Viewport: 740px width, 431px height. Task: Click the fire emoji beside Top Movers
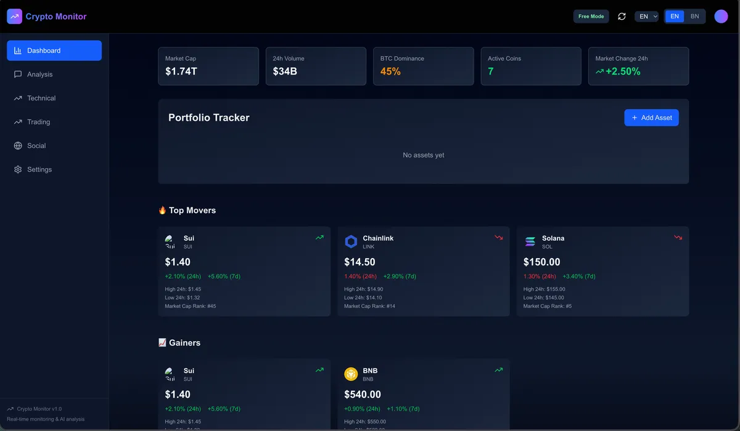tap(162, 210)
